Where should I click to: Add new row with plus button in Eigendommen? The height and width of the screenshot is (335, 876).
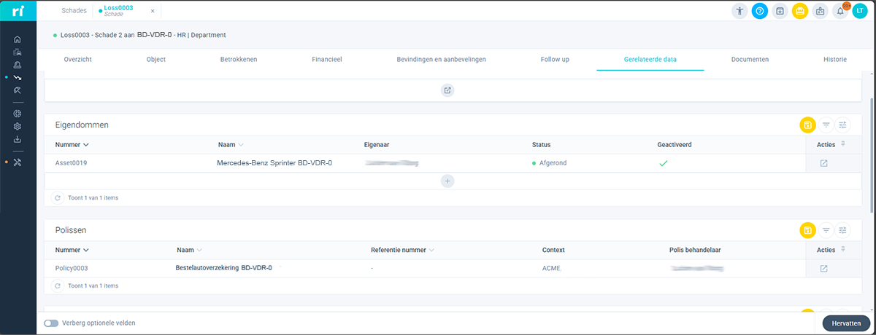pos(447,181)
